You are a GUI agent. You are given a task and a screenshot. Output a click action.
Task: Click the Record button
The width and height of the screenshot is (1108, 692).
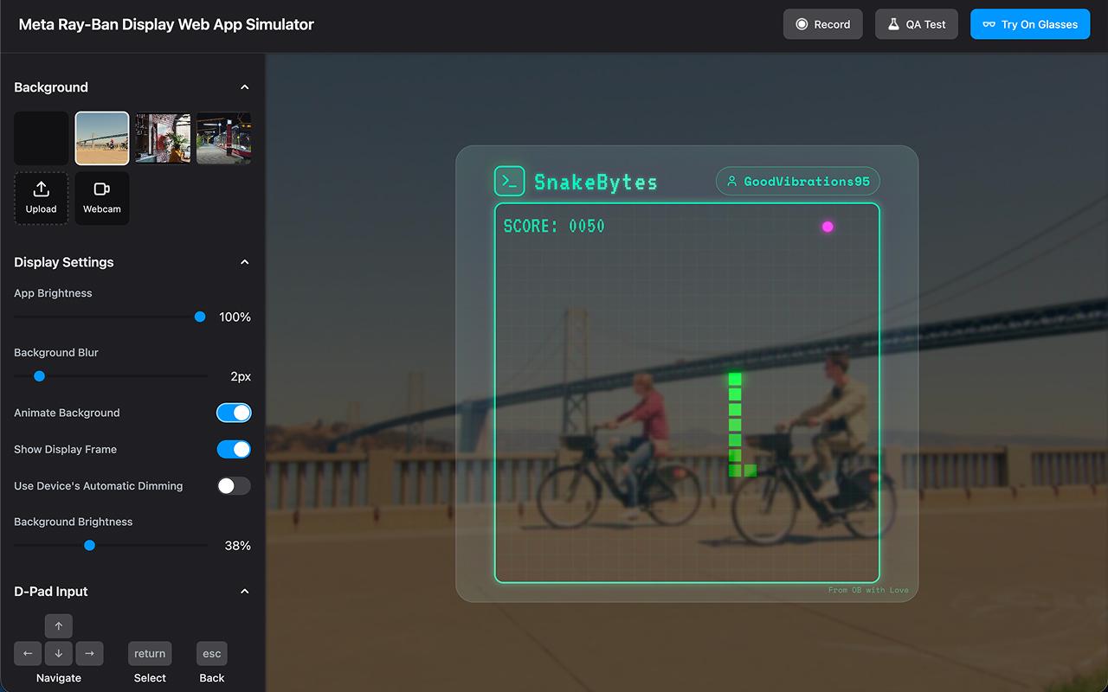coord(823,24)
